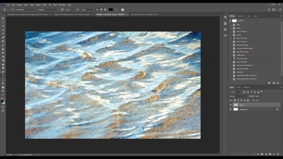Select the Eraser tool

[x=3, y=57]
